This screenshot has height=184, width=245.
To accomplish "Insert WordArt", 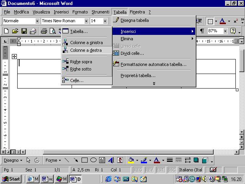I will coord(111,160).
